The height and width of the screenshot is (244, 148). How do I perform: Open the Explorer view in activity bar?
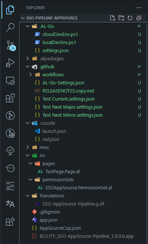click(10, 10)
